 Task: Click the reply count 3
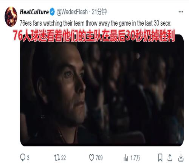point(28,158)
